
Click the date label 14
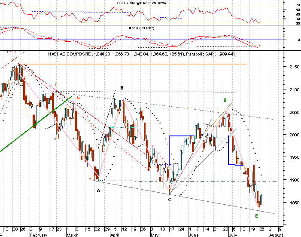pyautogui.click(x=207, y=229)
